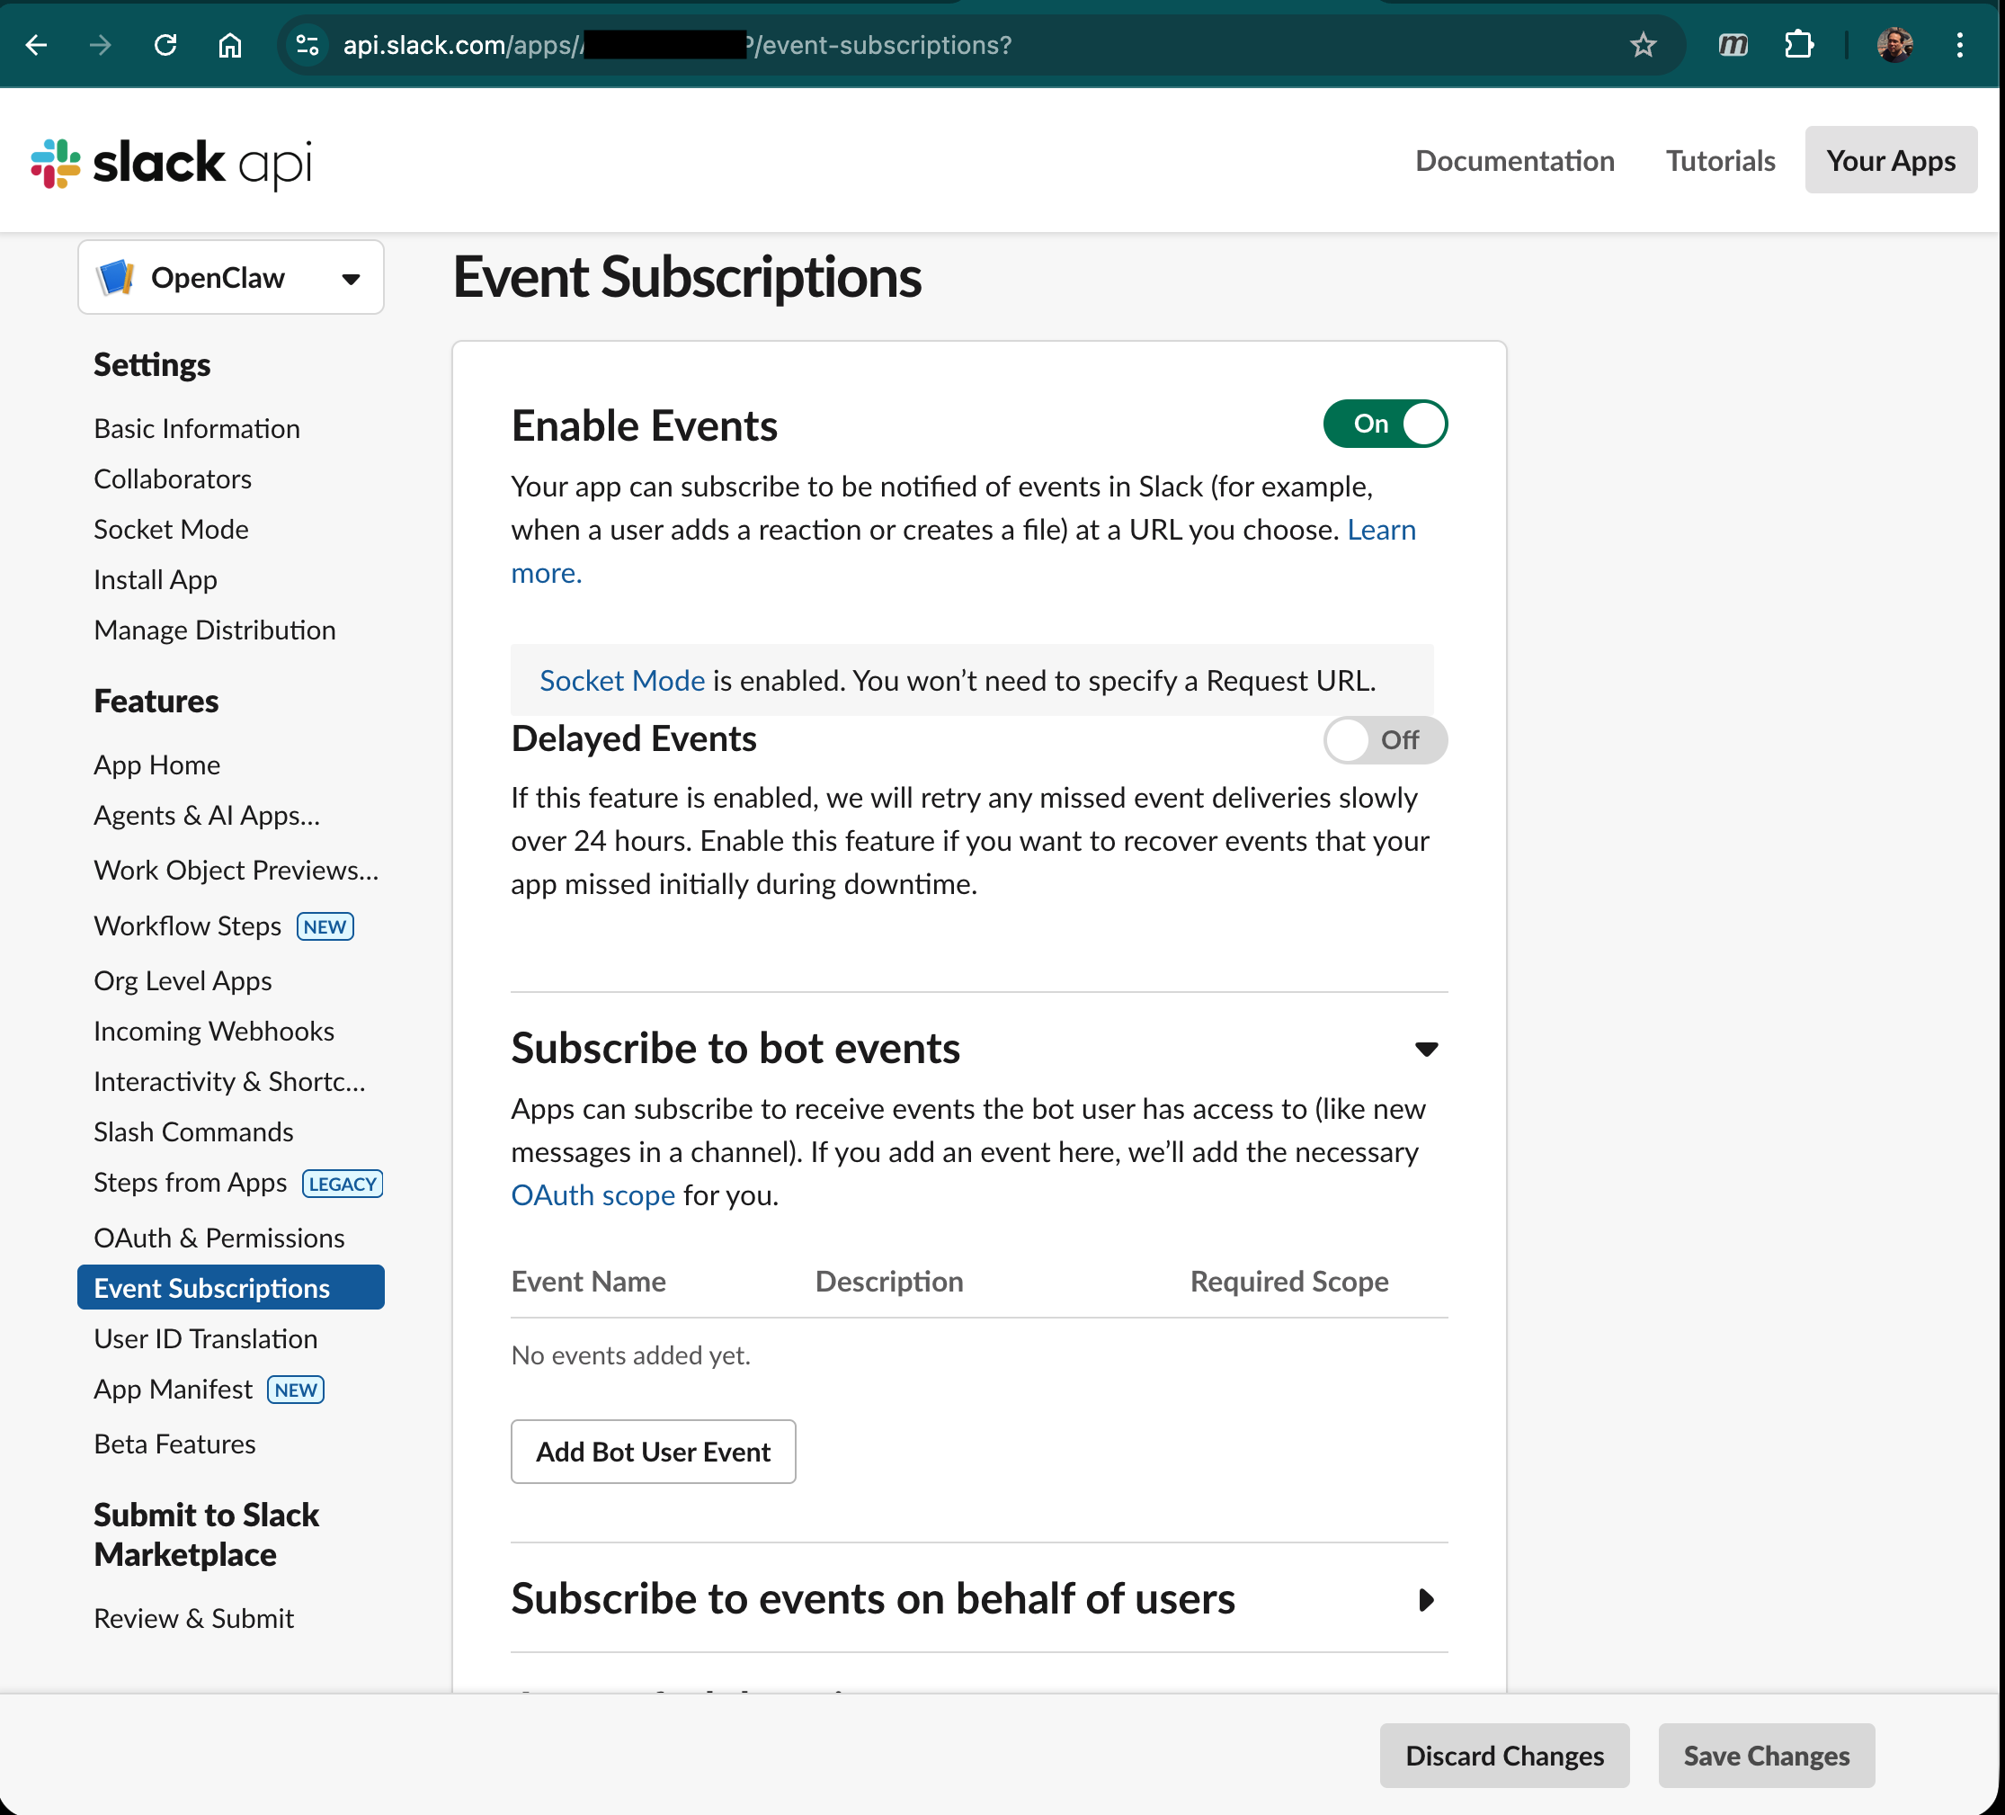This screenshot has height=1815, width=2005.
Task: Collapse the Subscribe to bot events section
Action: point(1427,1049)
